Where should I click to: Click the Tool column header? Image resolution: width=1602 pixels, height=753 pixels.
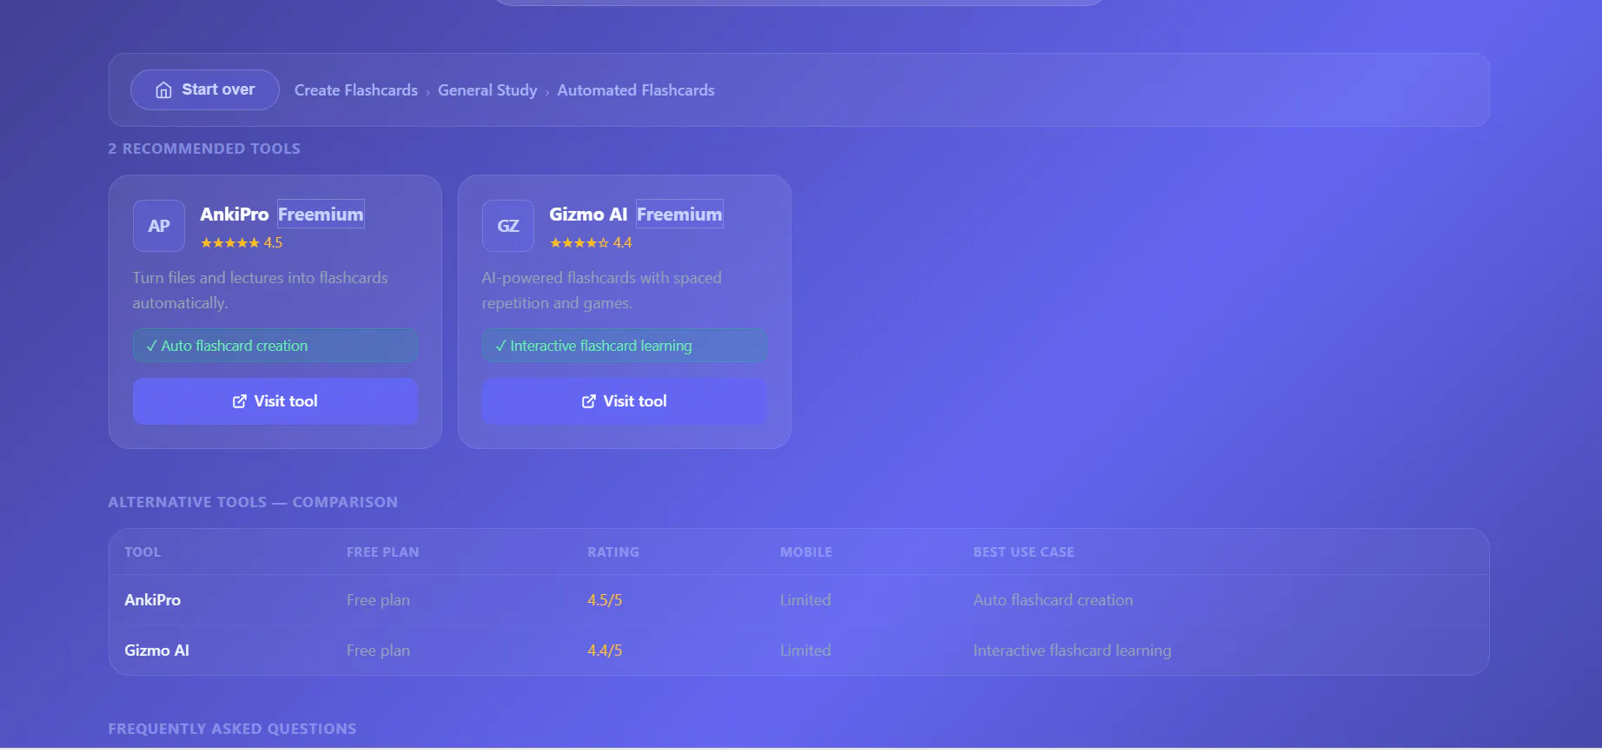tap(142, 552)
